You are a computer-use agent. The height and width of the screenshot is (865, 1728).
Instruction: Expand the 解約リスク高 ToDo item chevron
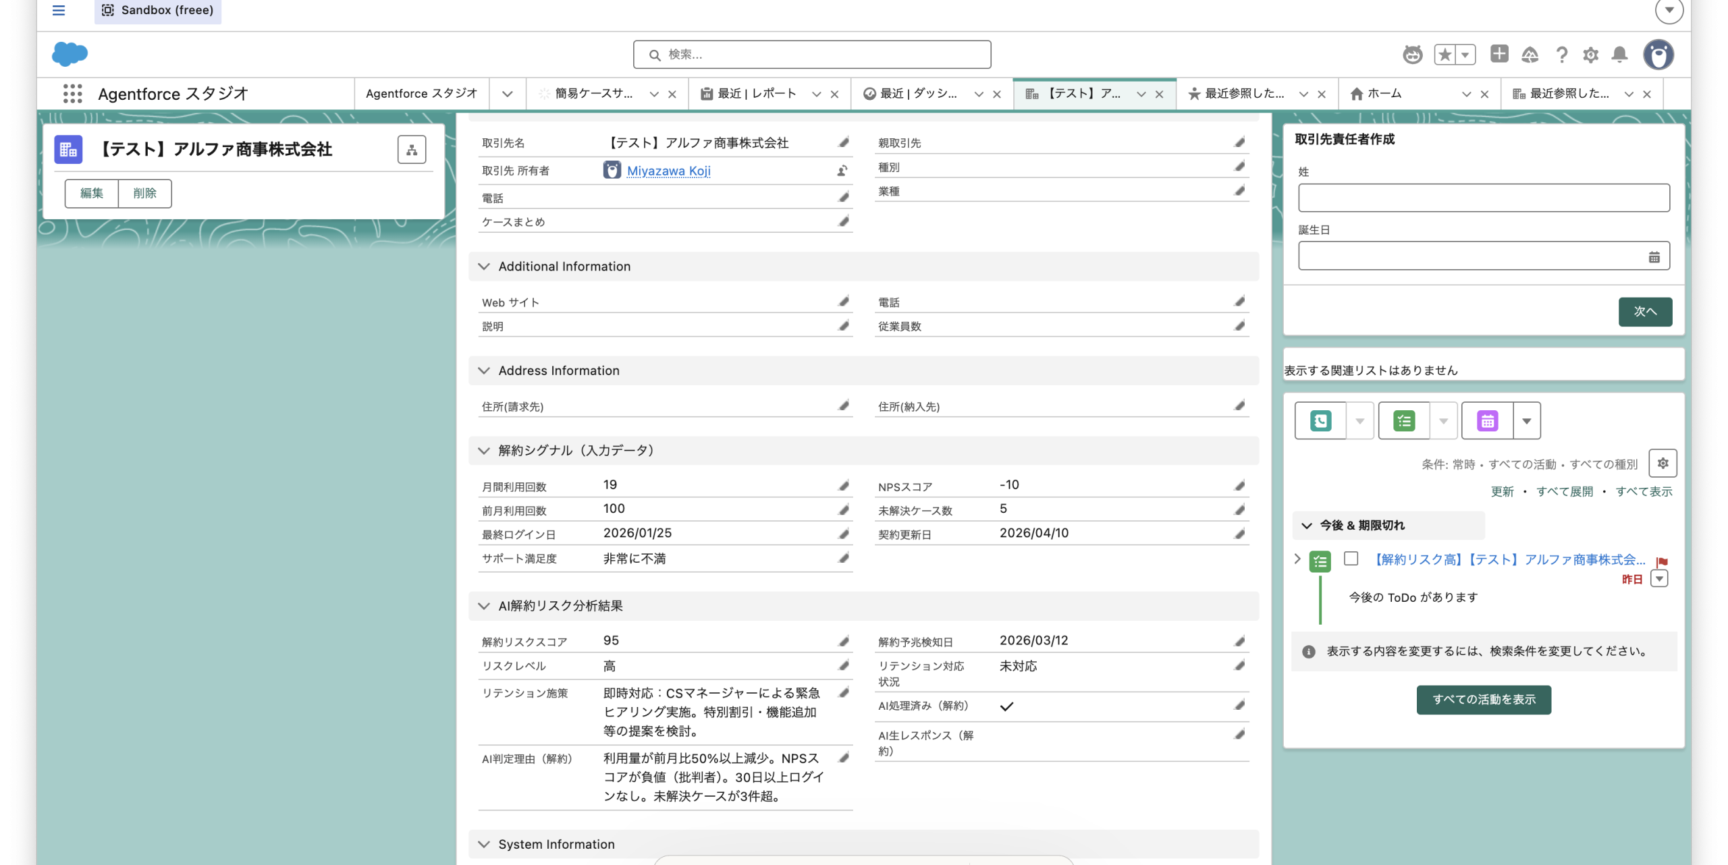coord(1297,559)
